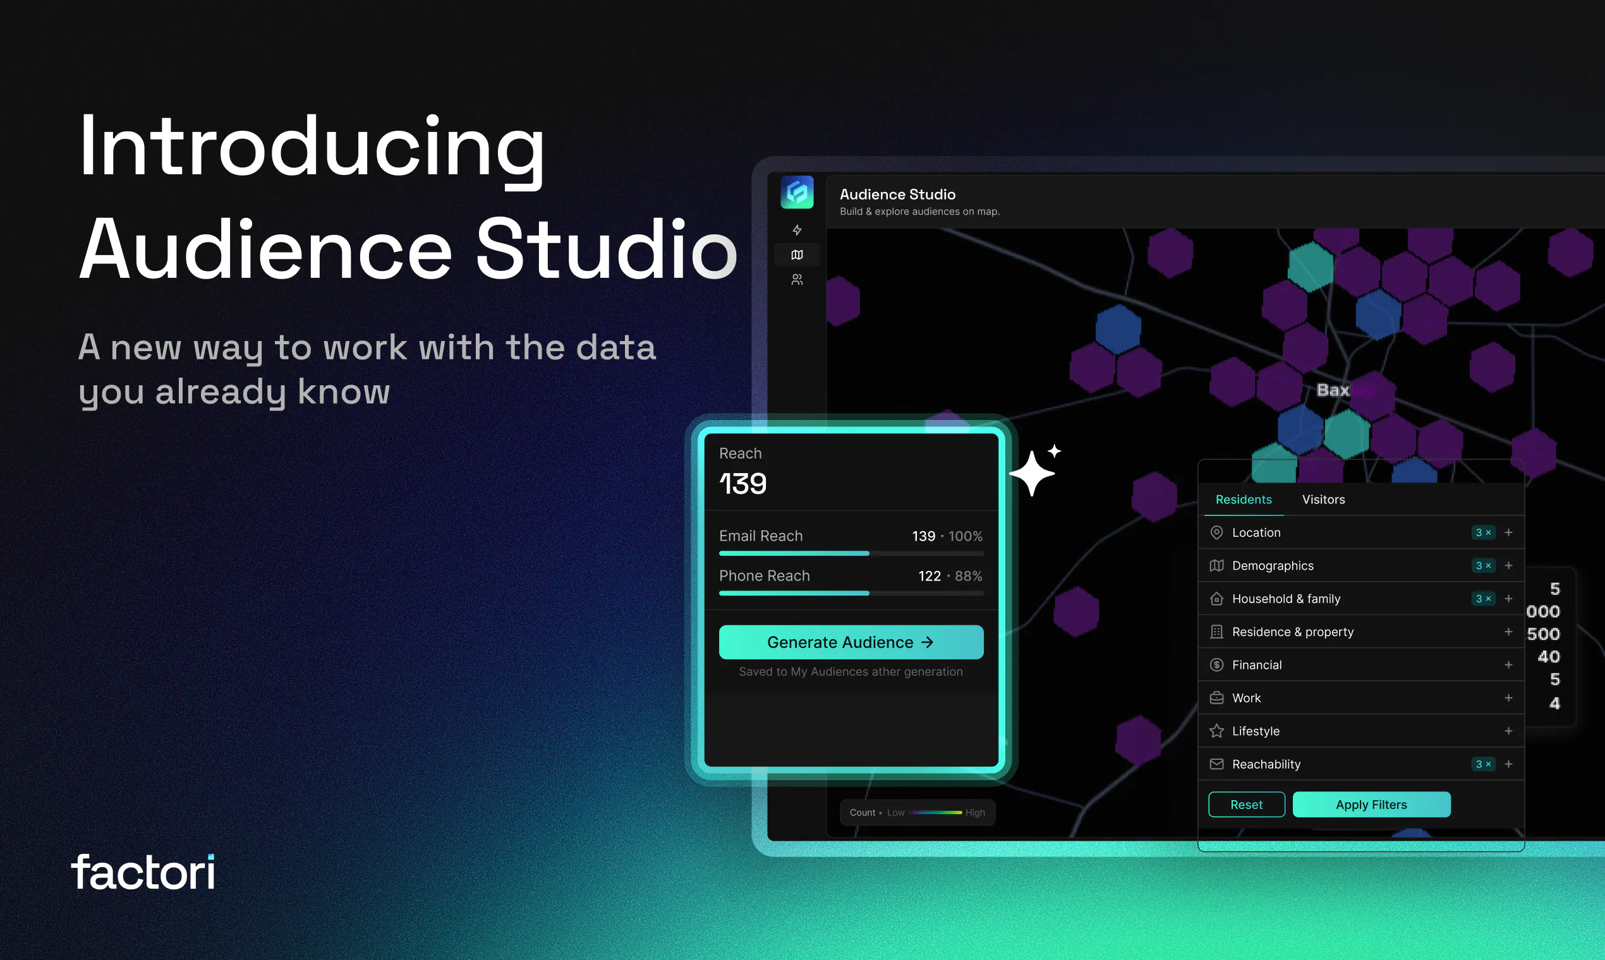1605x960 pixels.
Task: Click the Factori app logo icon
Action: click(x=797, y=192)
